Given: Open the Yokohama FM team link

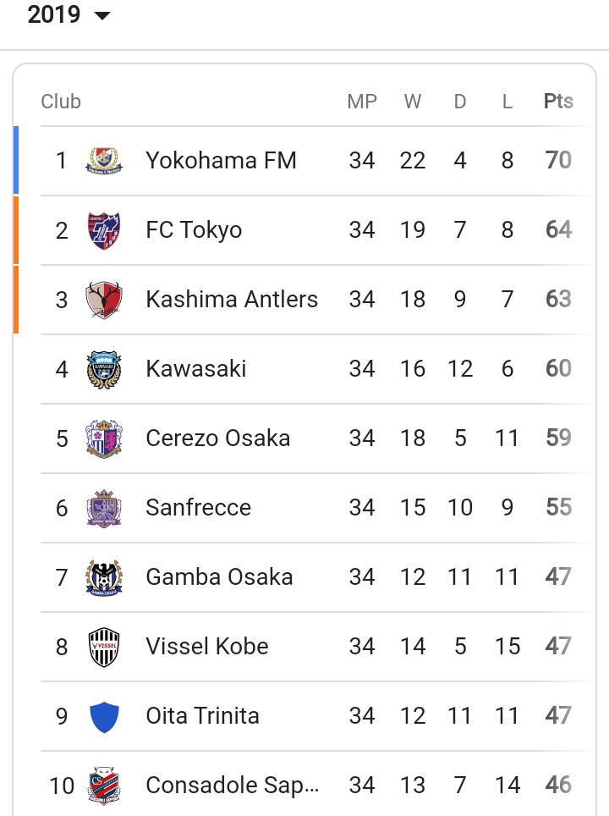Looking at the screenshot, I should click(221, 160).
